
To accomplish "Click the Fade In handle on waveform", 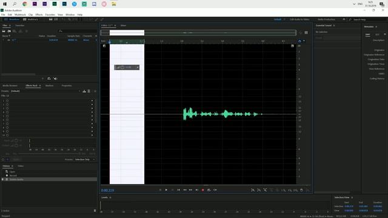I will pyautogui.click(x=104, y=46).
